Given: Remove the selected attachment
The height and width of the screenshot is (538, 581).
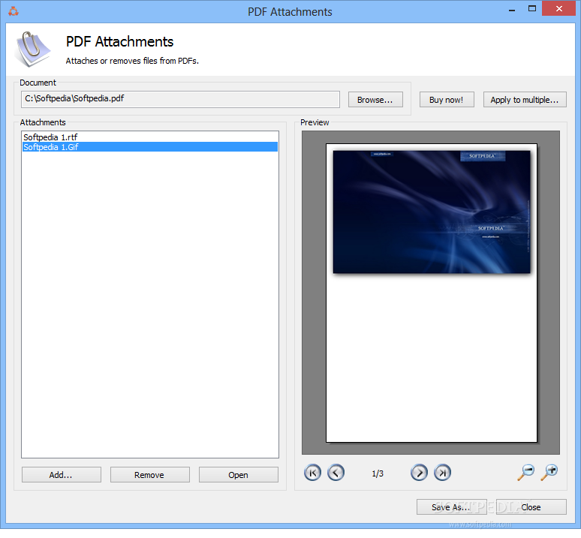Looking at the screenshot, I should tap(149, 475).
